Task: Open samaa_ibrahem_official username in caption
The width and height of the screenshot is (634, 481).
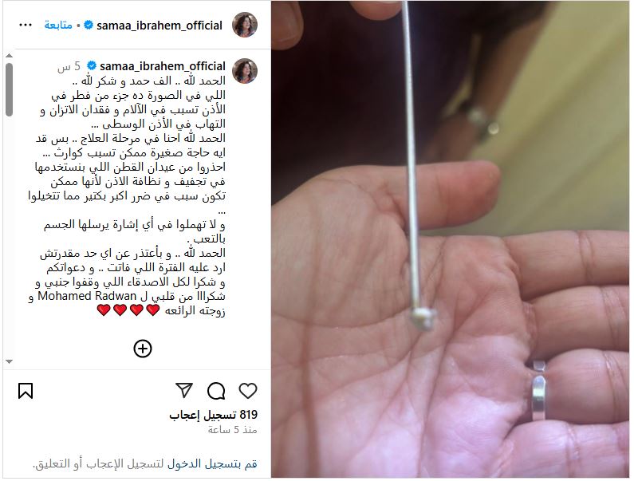Action: pyautogui.click(x=163, y=66)
